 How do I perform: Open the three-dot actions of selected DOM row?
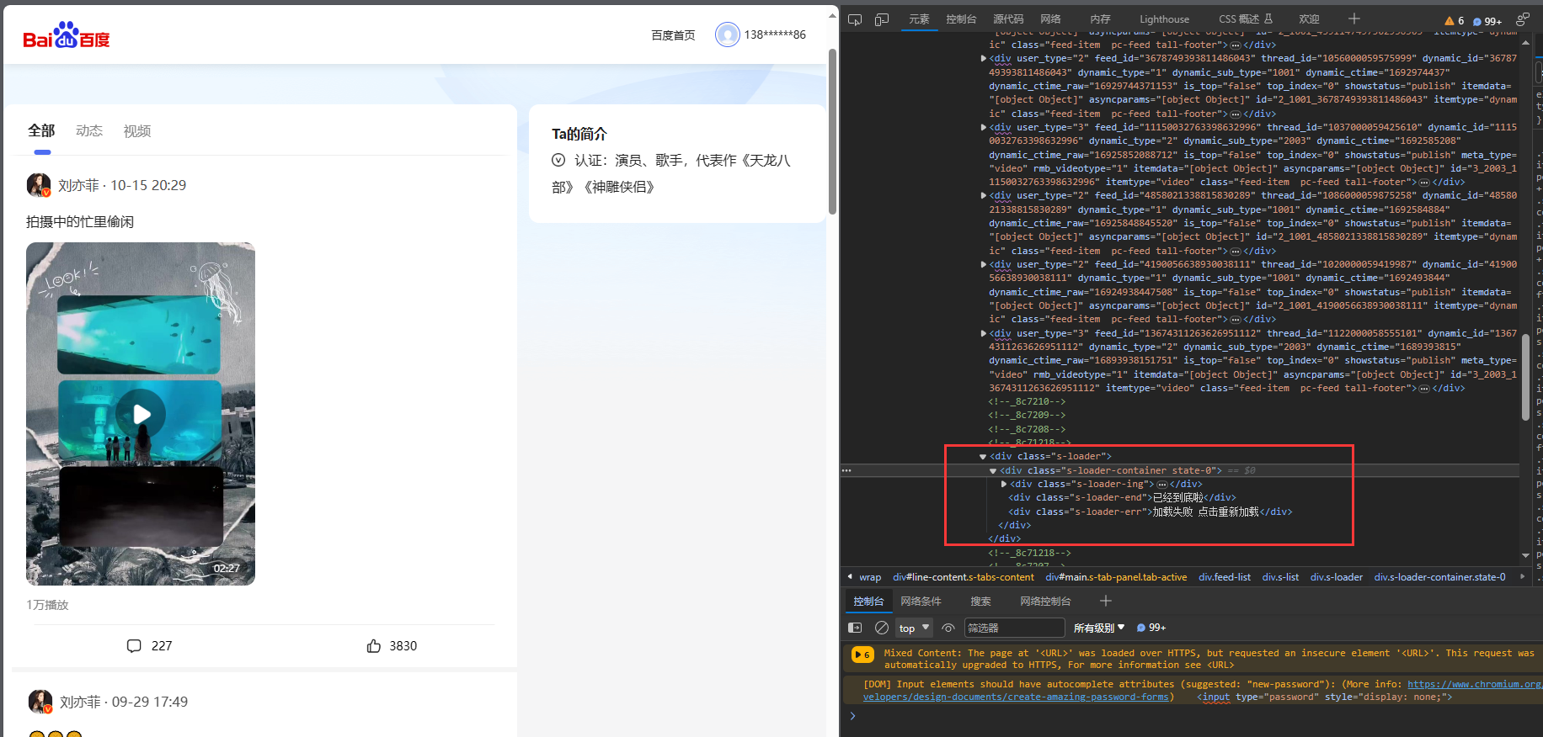846,470
